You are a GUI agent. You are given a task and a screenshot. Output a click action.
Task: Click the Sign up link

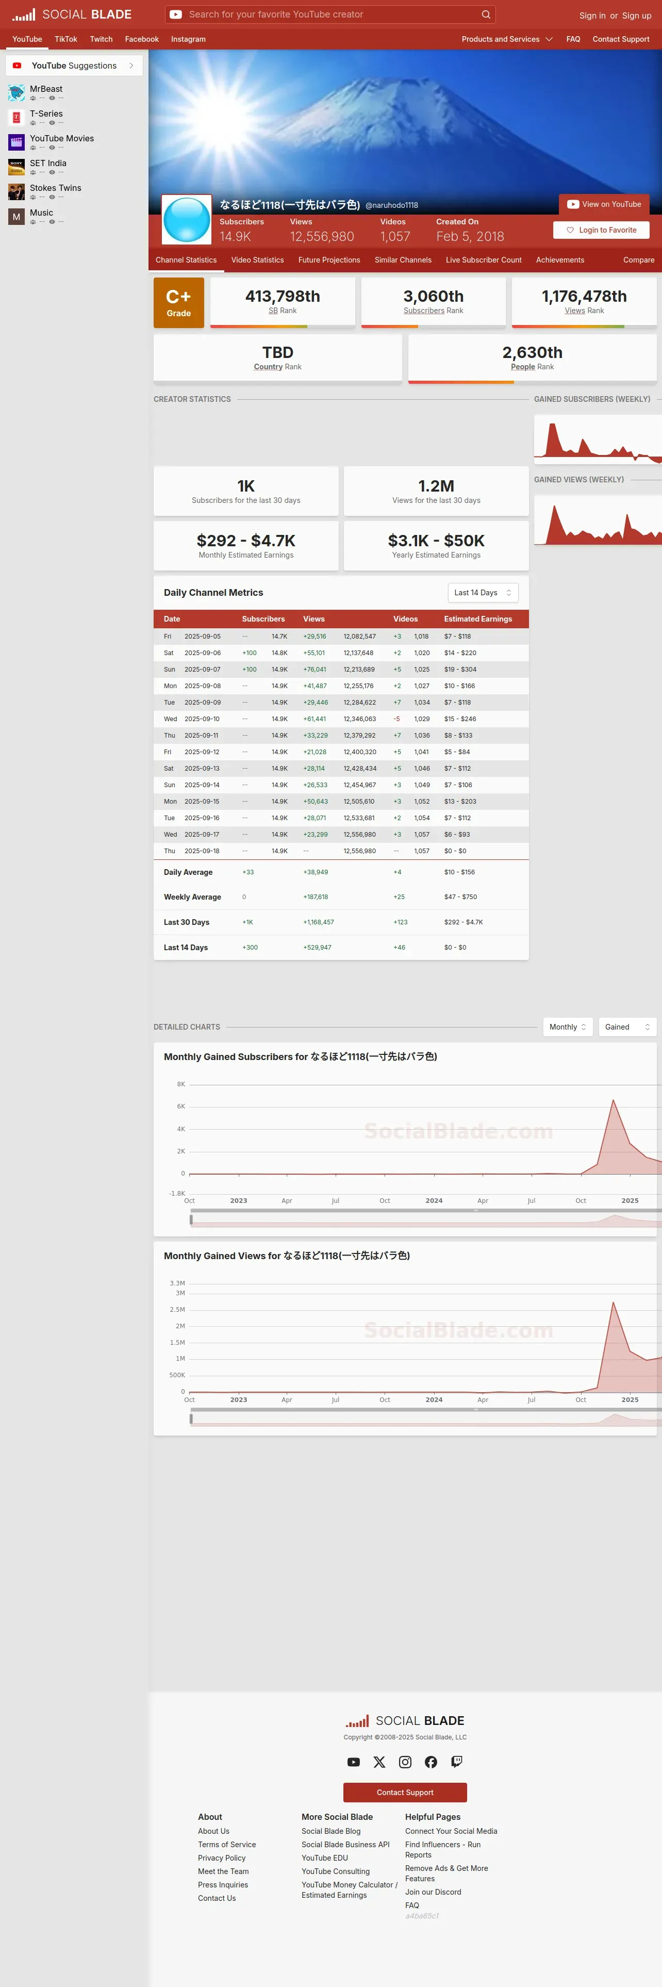(x=637, y=15)
